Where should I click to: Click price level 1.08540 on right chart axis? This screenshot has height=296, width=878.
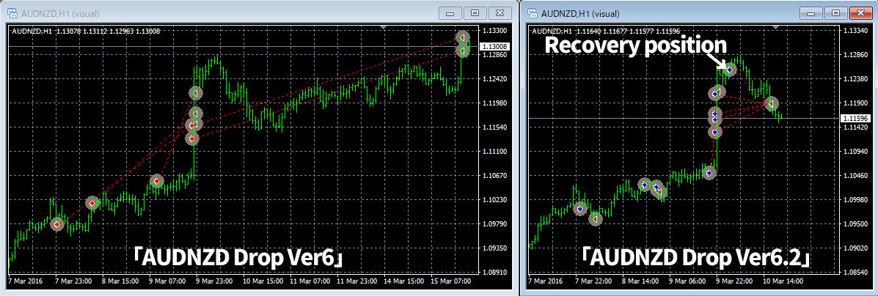(x=855, y=272)
